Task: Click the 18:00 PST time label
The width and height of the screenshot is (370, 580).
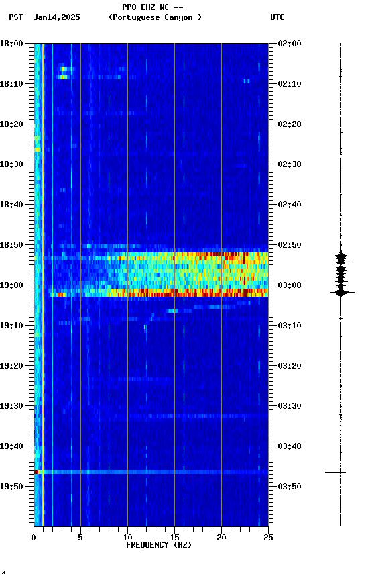Action: 11,44
